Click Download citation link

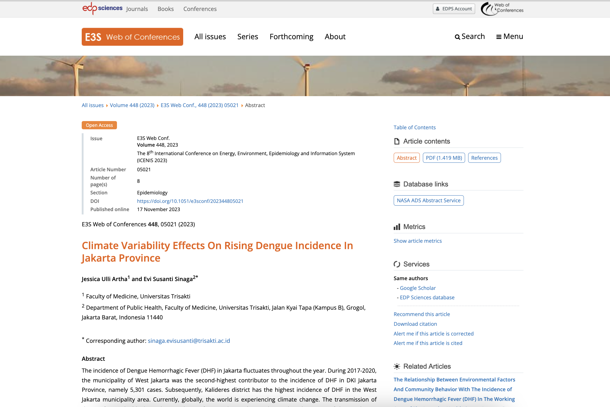click(x=415, y=324)
